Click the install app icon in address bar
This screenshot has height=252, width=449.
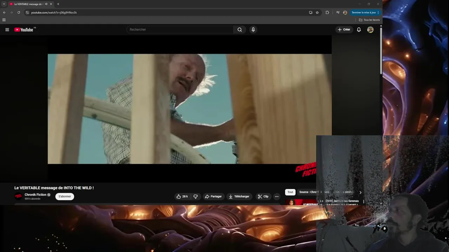[x=310, y=13]
